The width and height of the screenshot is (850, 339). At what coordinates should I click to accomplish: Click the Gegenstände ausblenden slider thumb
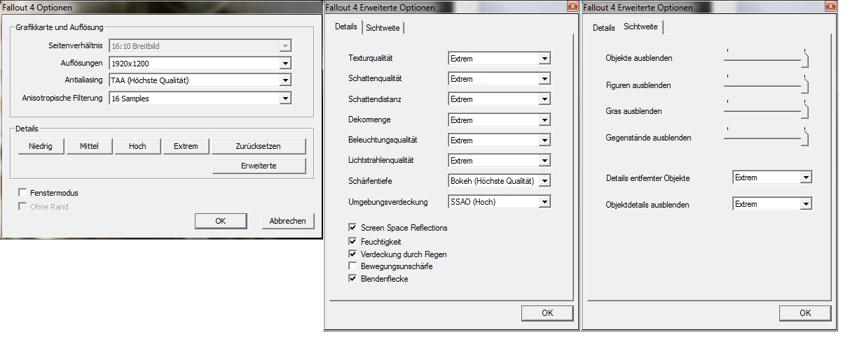[x=805, y=138]
